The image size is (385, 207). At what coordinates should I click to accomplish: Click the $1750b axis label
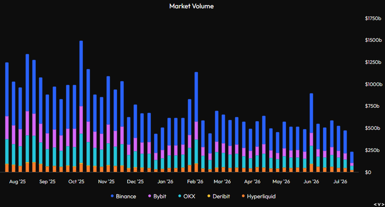click(x=373, y=18)
